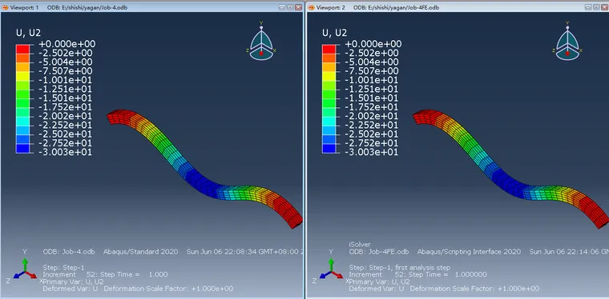Click the 'U, U2' legend title in Viewport 2
The height and width of the screenshot is (299, 609).
click(x=334, y=34)
